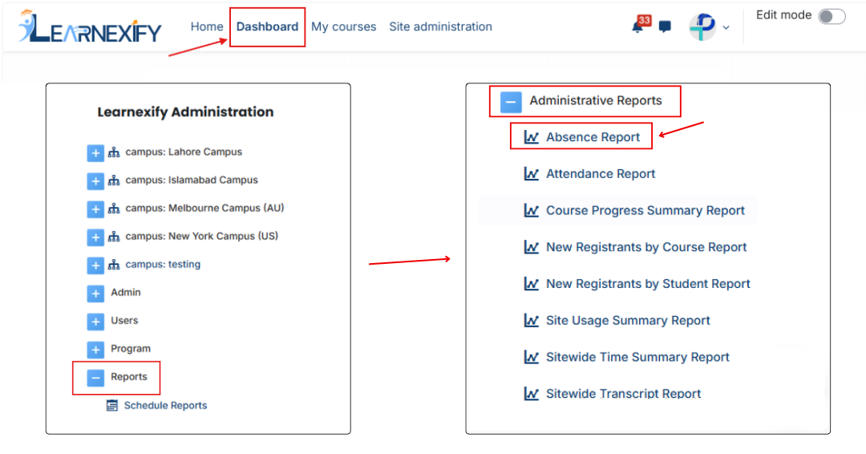Select 'campus: Melbourne Campus (AU)' label
Screen dimensions: 866x454
click(204, 209)
